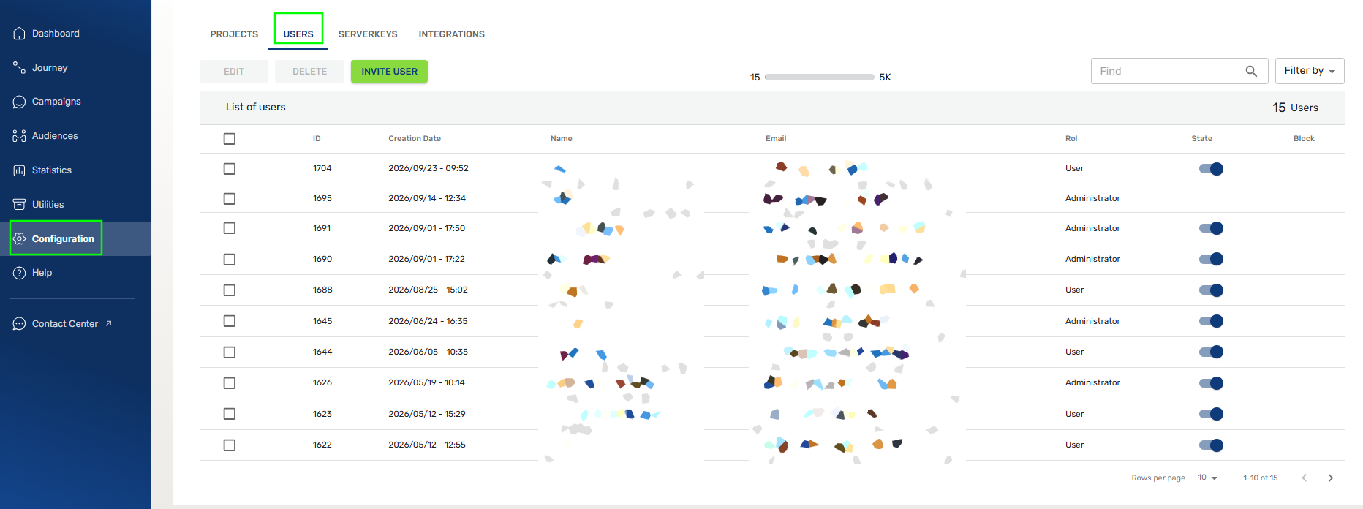This screenshot has width=1363, height=509.
Task: Click the Campaigns chat bubble icon
Action: point(20,102)
